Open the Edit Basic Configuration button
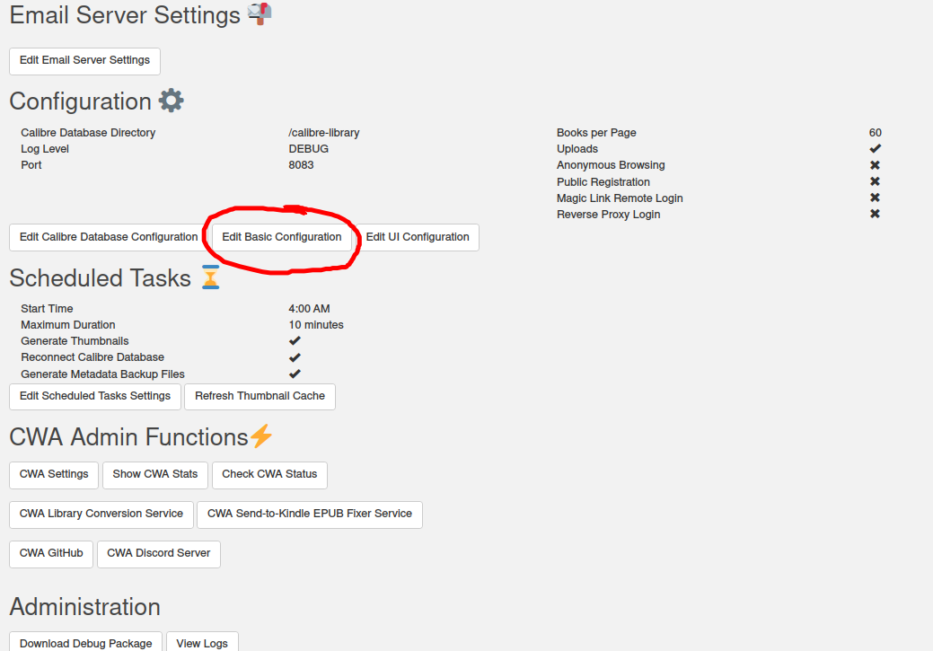This screenshot has width=933, height=651. tap(282, 237)
